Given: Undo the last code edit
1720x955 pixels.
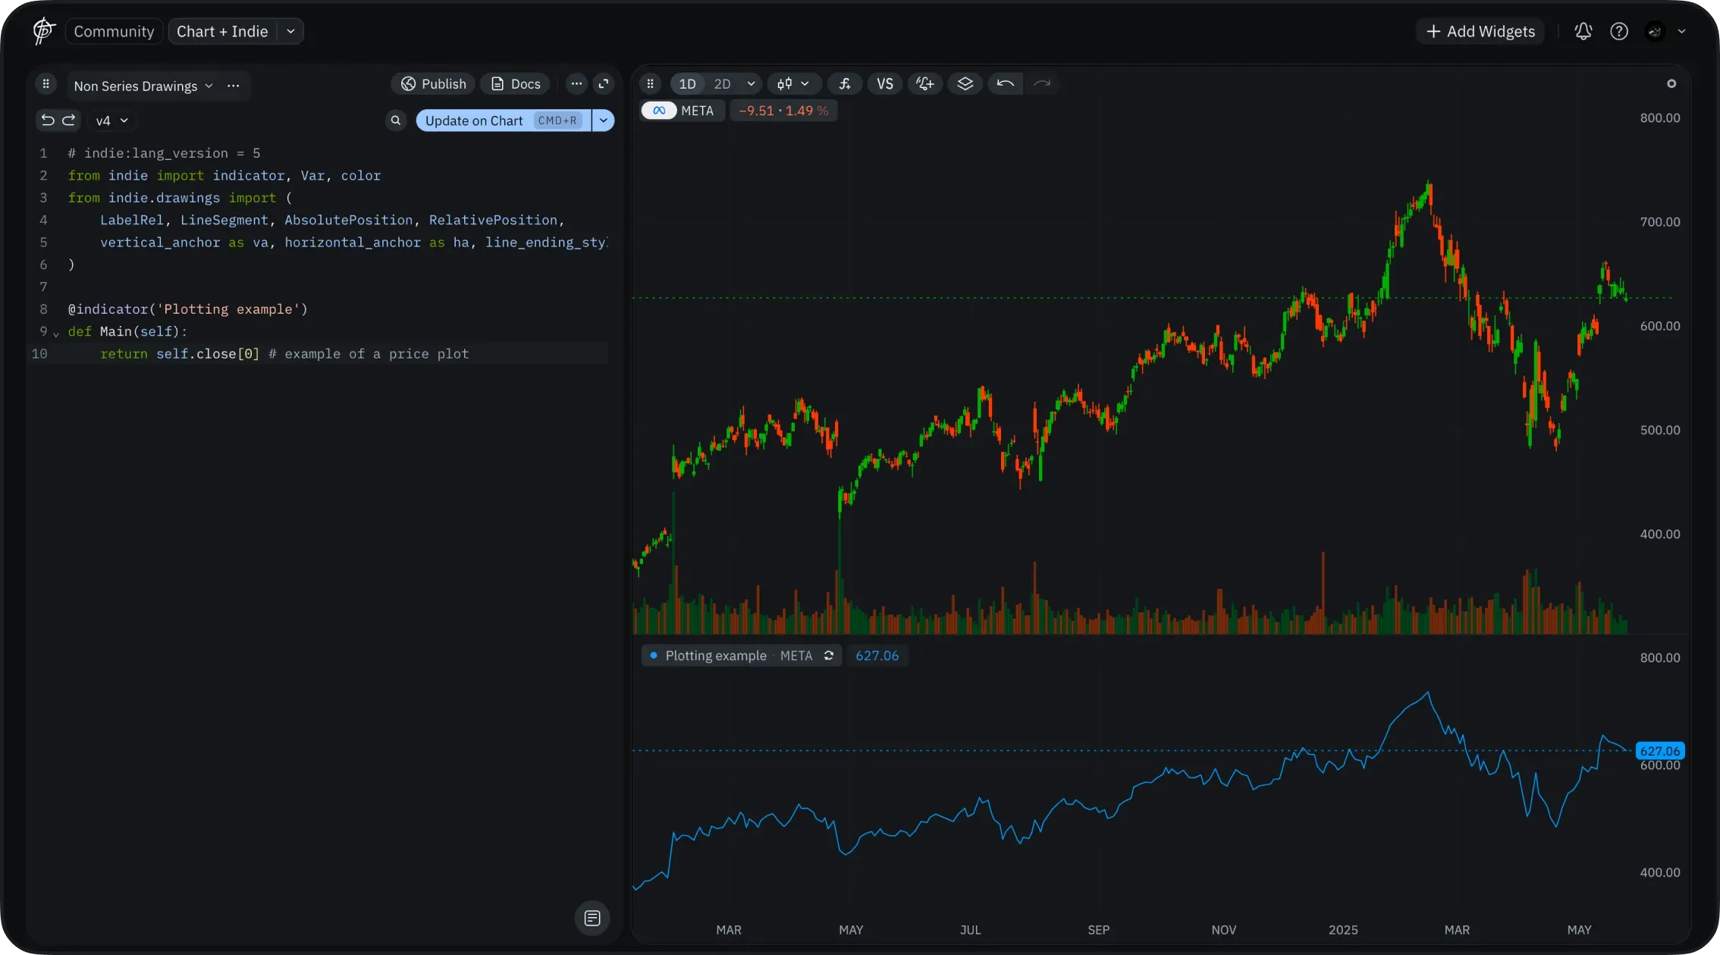Looking at the screenshot, I should pyautogui.click(x=48, y=120).
